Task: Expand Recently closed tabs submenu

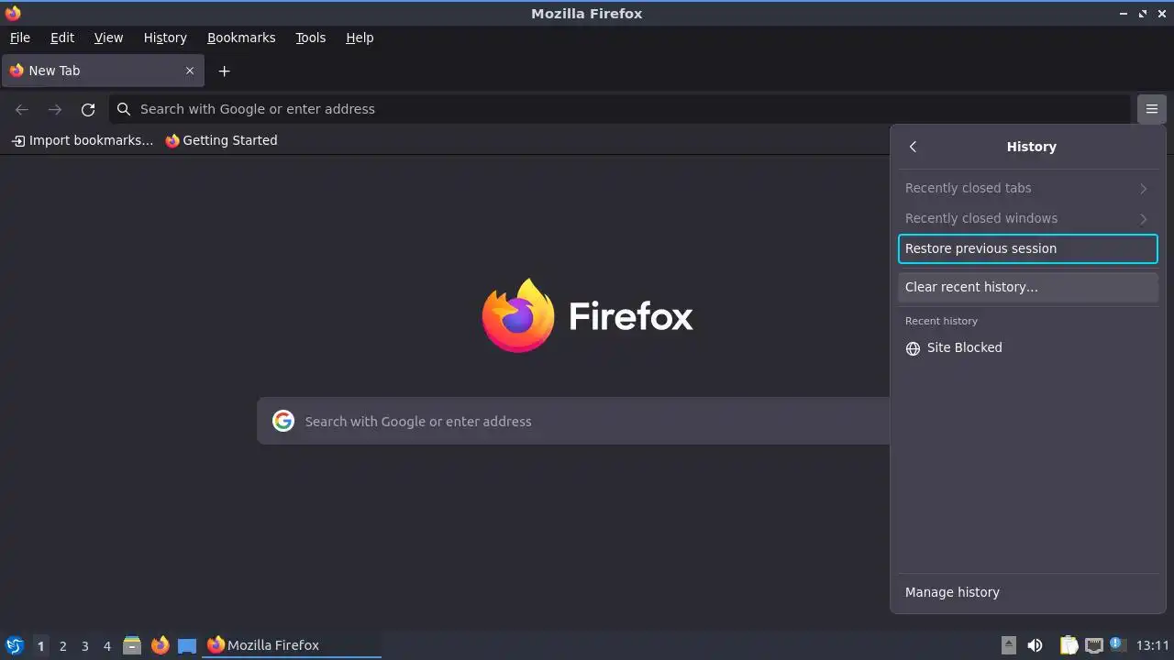Action: click(x=1027, y=188)
